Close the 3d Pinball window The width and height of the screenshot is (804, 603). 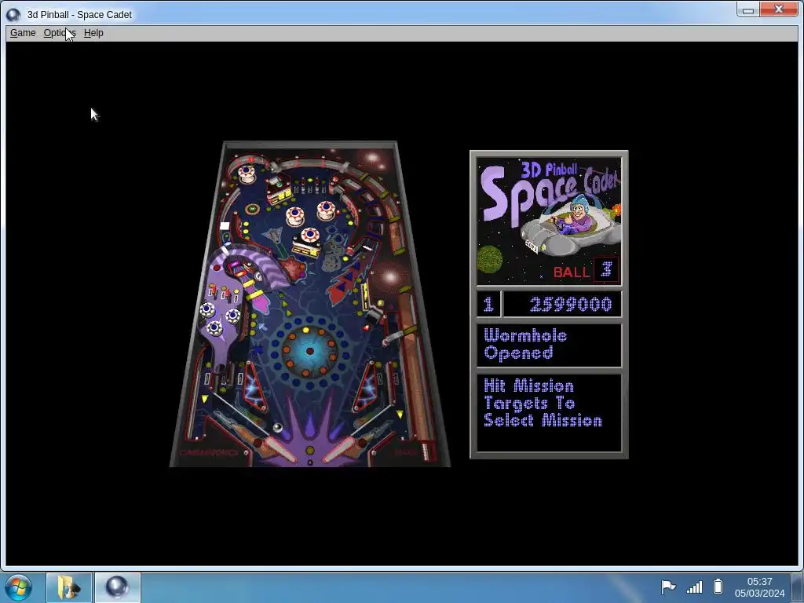(778, 9)
